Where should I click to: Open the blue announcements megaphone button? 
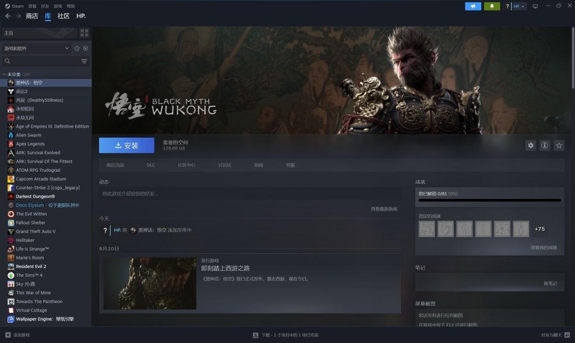tap(473, 6)
